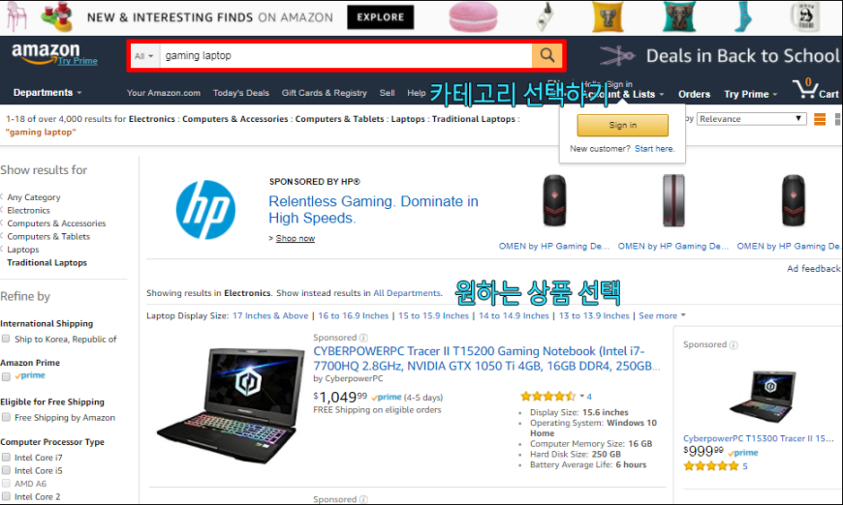Check the Intel Core i5 filter
Image resolution: width=843 pixels, height=505 pixels.
(6, 470)
